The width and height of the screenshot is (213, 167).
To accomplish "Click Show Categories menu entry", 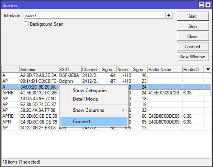I will [90, 90].
